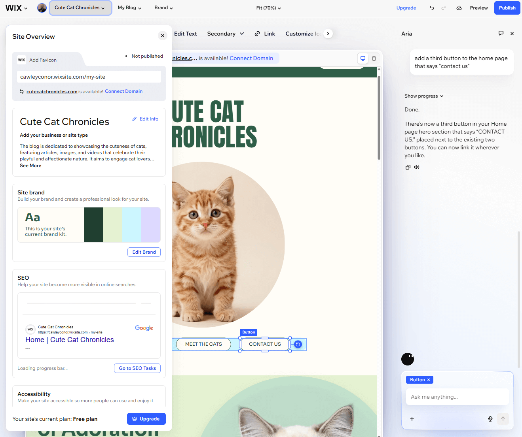This screenshot has height=437, width=522.
Task: Collapse the Show progress section
Action: pyautogui.click(x=423, y=96)
